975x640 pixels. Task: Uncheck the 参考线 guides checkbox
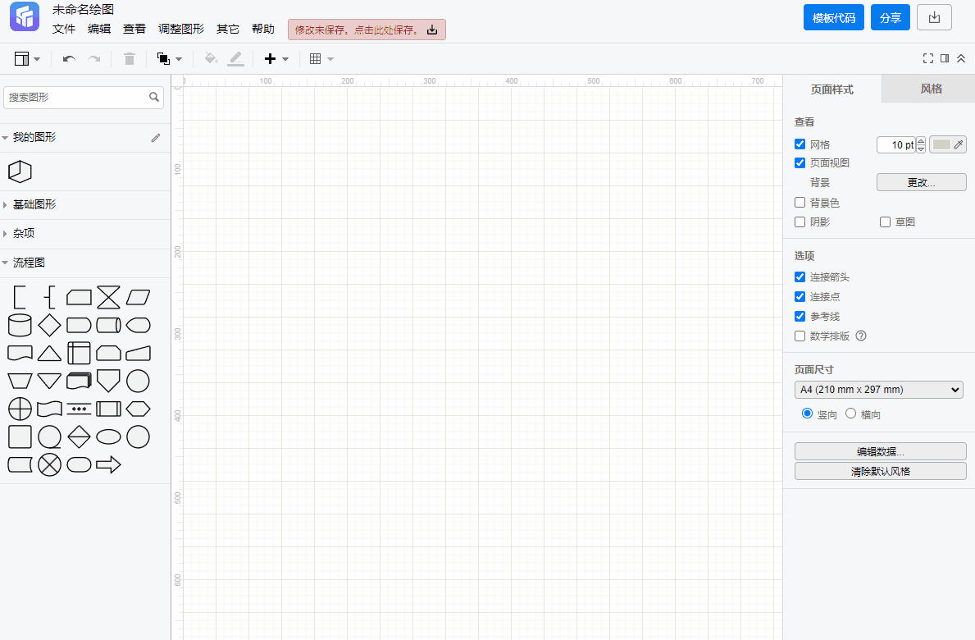pos(800,317)
